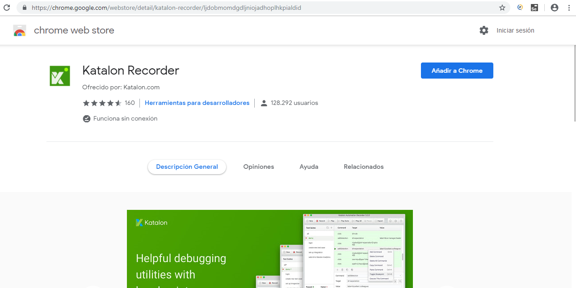Open the Chrome profile avatar icon
The image size is (576, 288).
coord(555,8)
